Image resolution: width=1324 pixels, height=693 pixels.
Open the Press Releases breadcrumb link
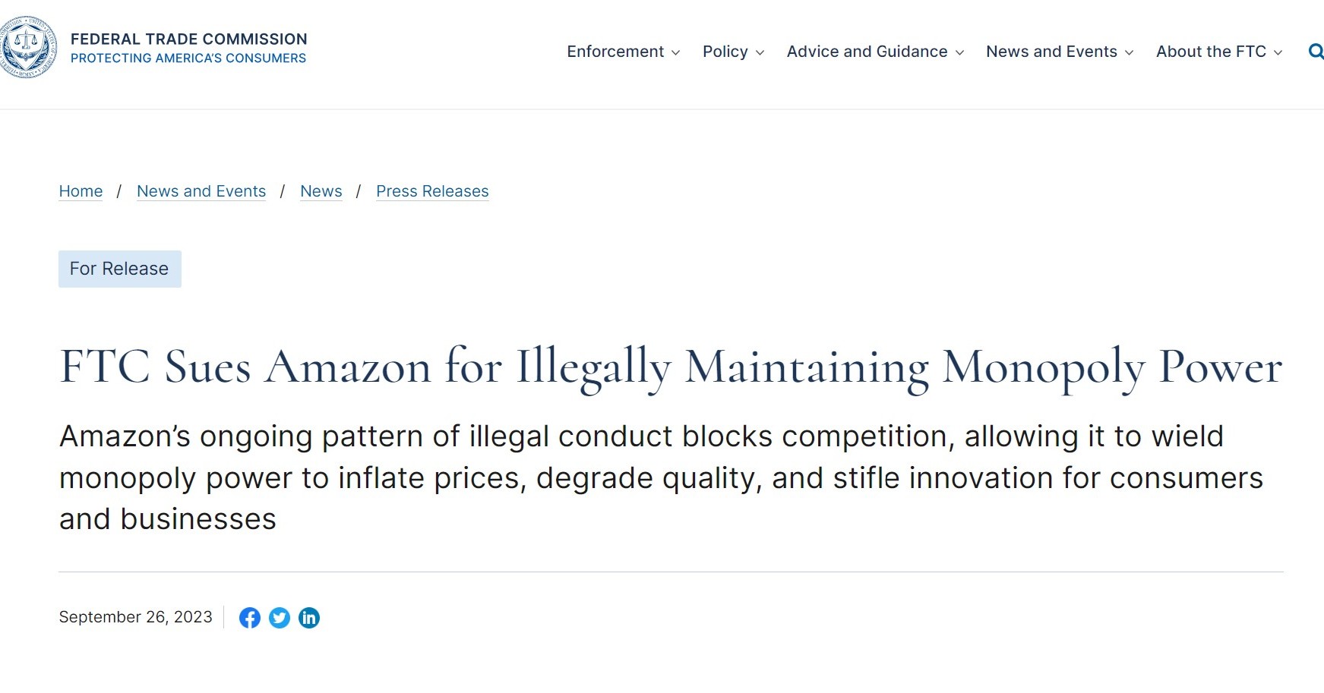coord(432,191)
